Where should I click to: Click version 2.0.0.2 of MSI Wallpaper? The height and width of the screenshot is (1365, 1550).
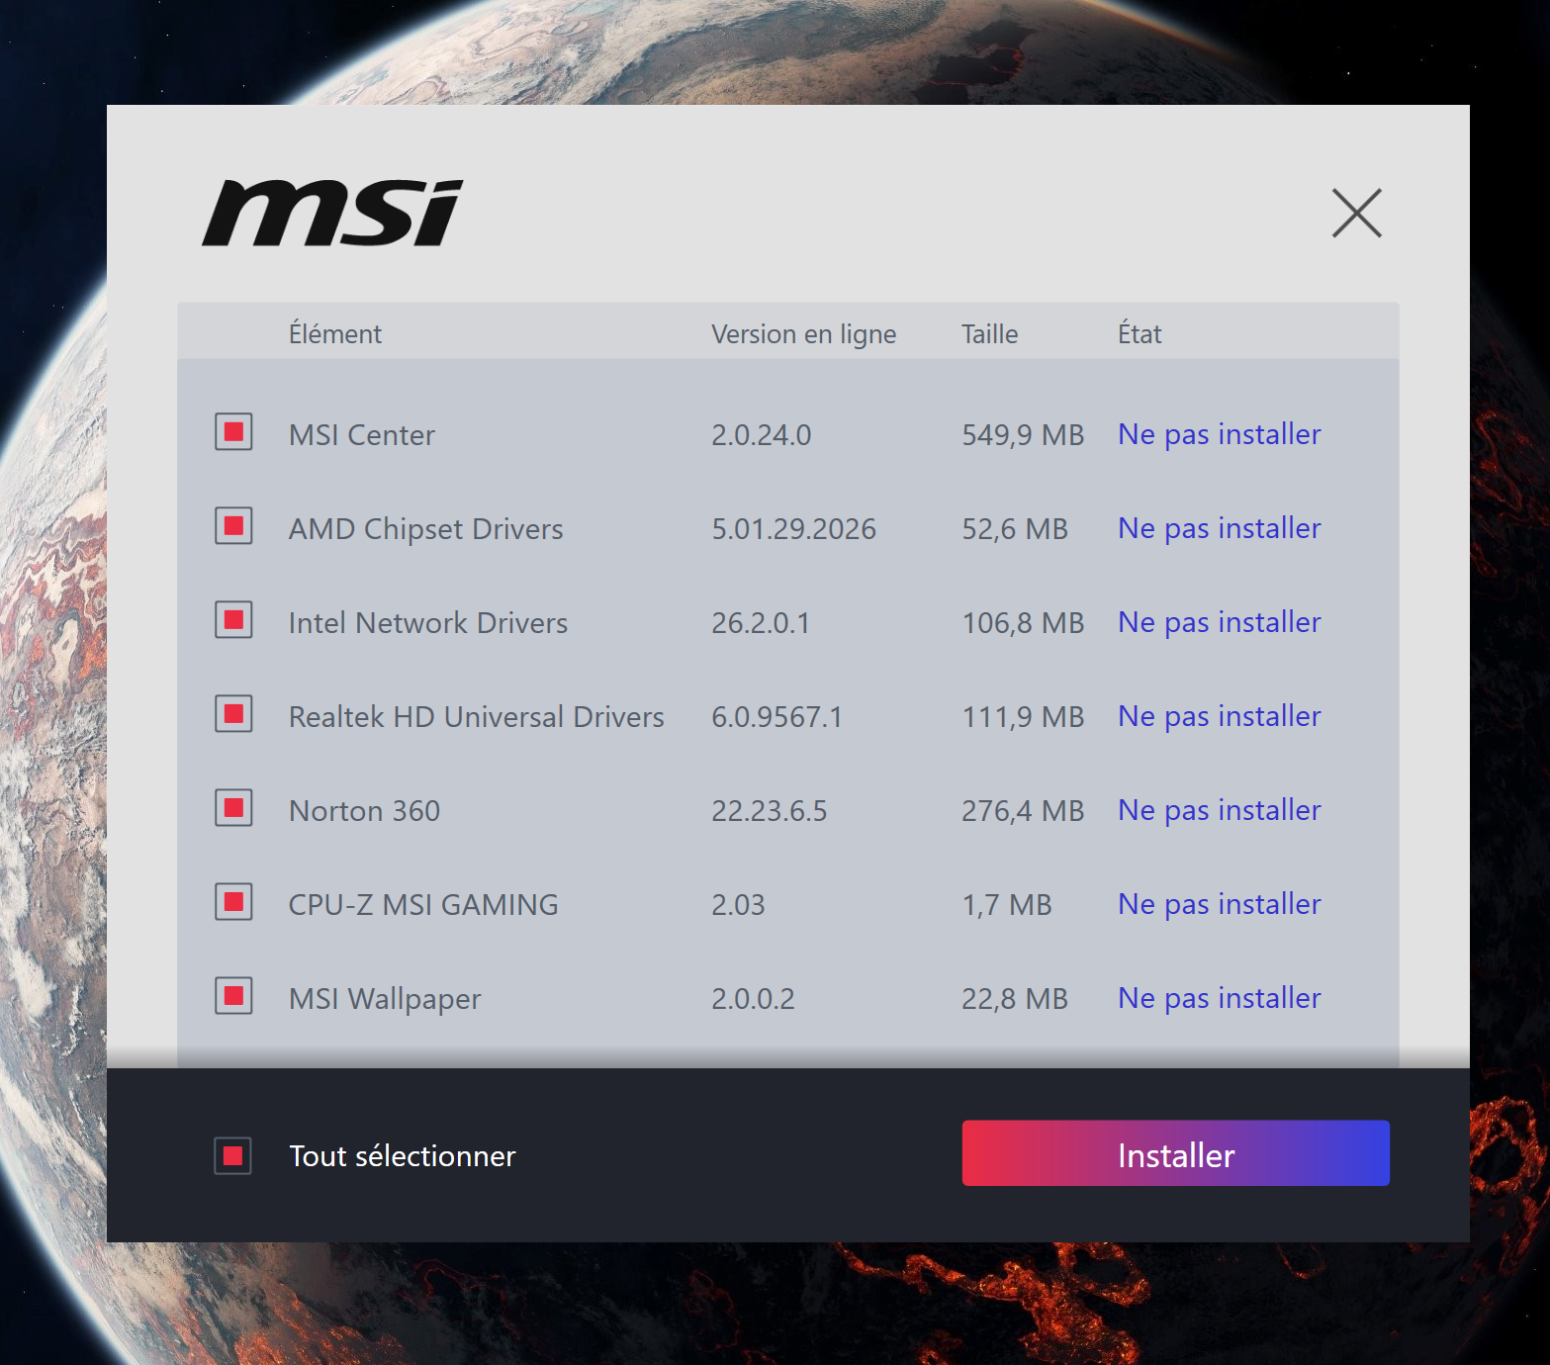pos(754,999)
